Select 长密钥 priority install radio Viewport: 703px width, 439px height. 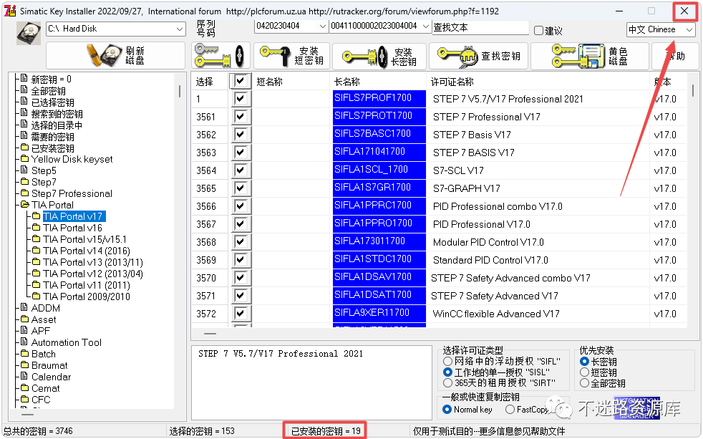(584, 362)
